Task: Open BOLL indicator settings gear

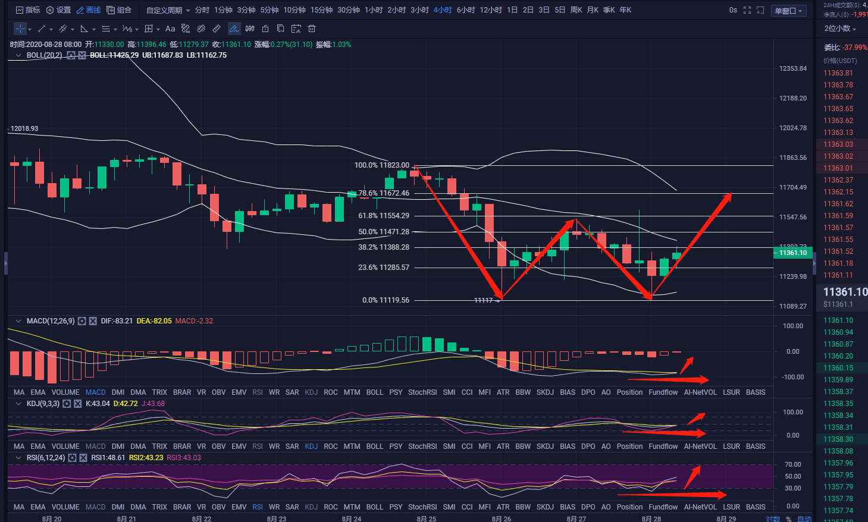Action: pyautogui.click(x=71, y=55)
